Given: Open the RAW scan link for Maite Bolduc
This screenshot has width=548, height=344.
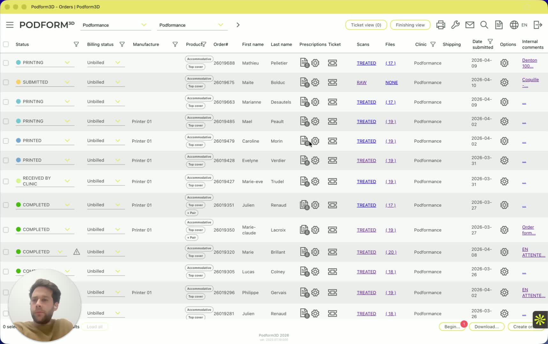Looking at the screenshot, I should [361, 82].
